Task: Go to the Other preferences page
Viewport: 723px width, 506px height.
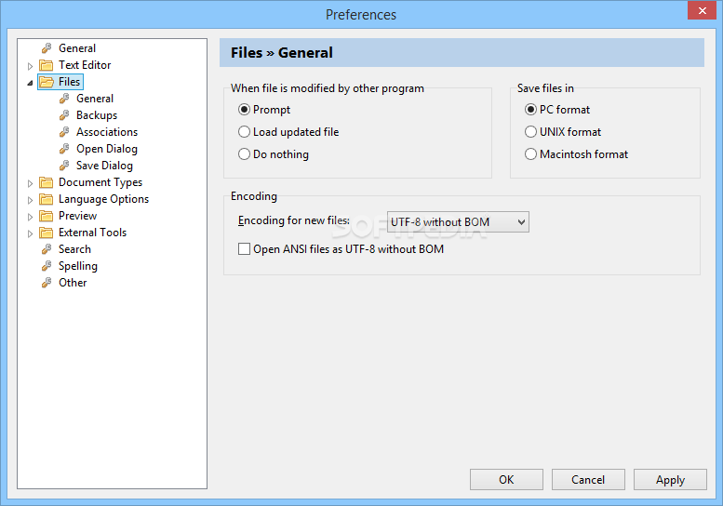Action: click(x=73, y=283)
